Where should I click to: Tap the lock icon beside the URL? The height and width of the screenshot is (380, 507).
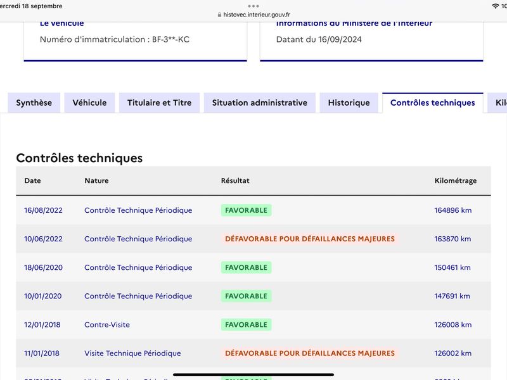point(219,15)
